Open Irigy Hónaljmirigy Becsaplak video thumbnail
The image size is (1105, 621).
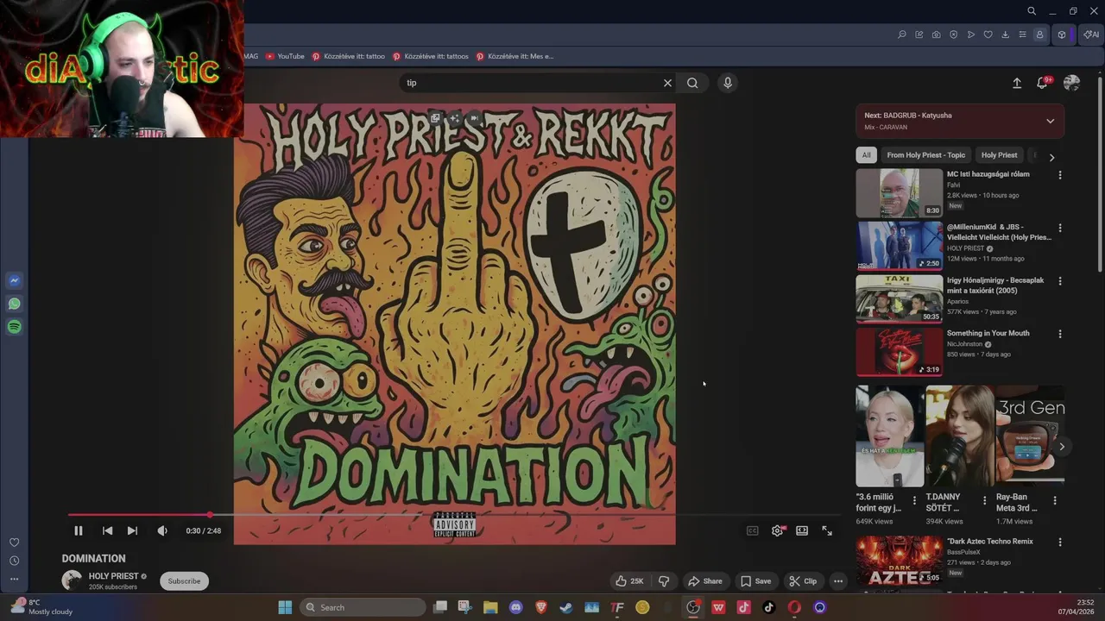899,298
